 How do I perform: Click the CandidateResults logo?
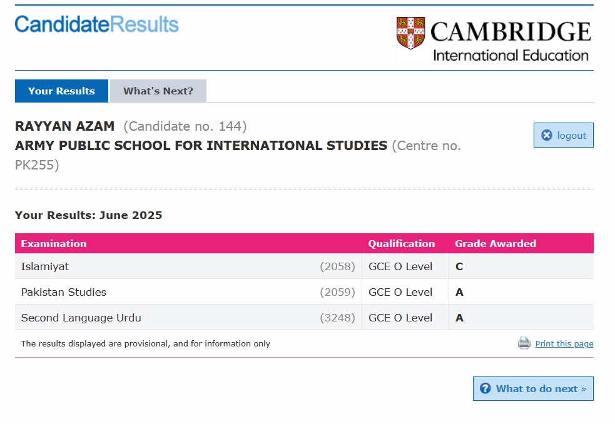[96, 24]
